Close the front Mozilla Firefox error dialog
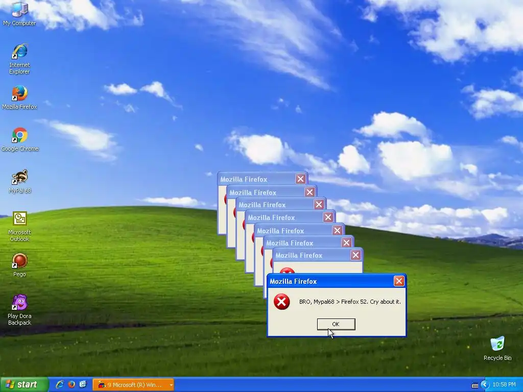The width and height of the screenshot is (523, 392). pyautogui.click(x=399, y=281)
